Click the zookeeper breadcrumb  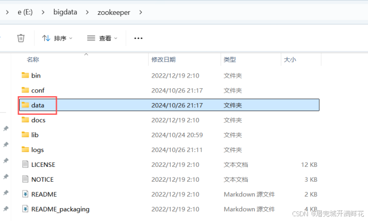pos(114,12)
